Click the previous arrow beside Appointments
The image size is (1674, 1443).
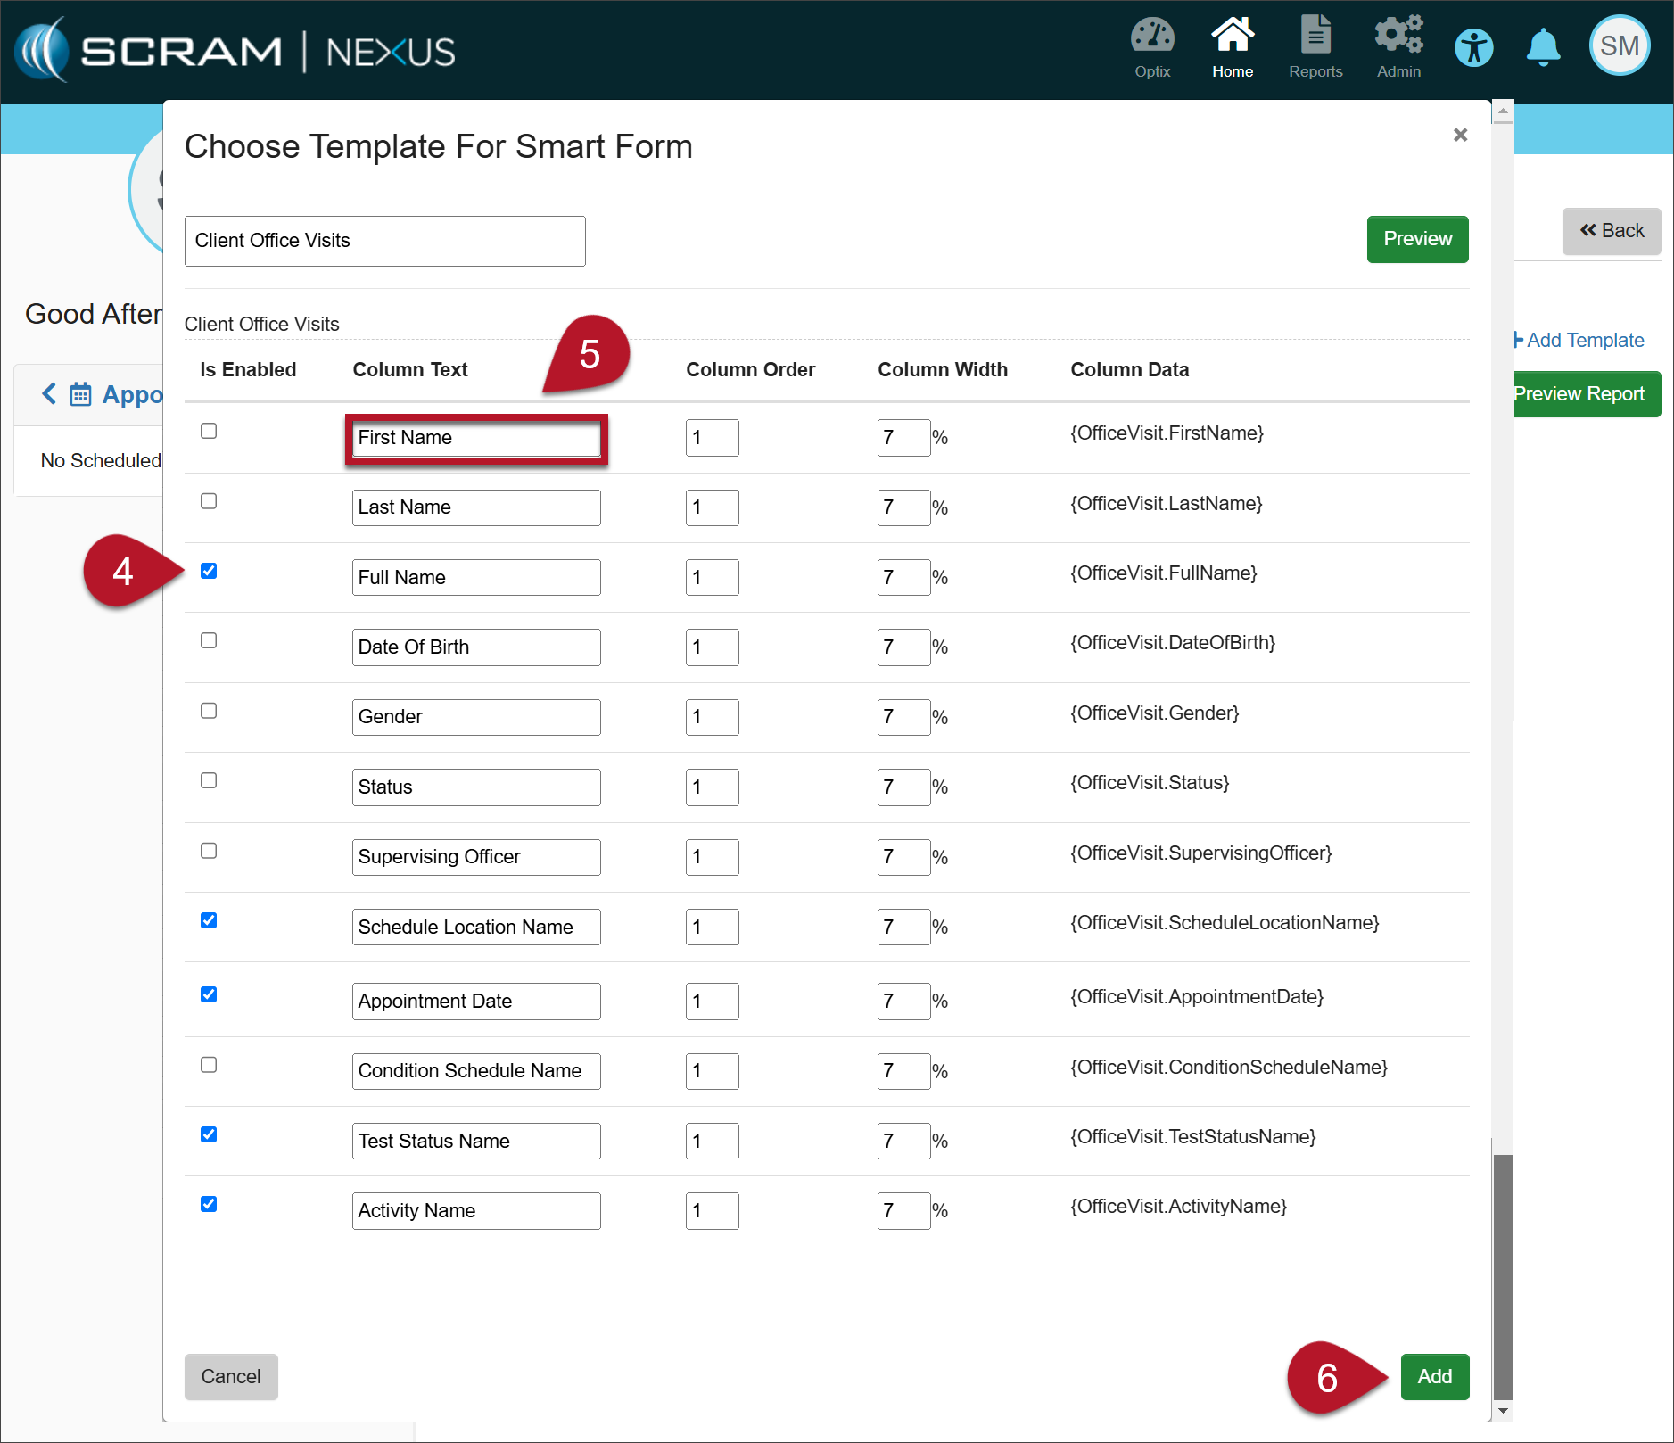(49, 394)
